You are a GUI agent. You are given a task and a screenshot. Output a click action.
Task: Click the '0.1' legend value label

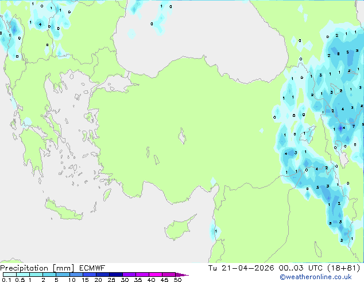pyautogui.click(x=6, y=280)
